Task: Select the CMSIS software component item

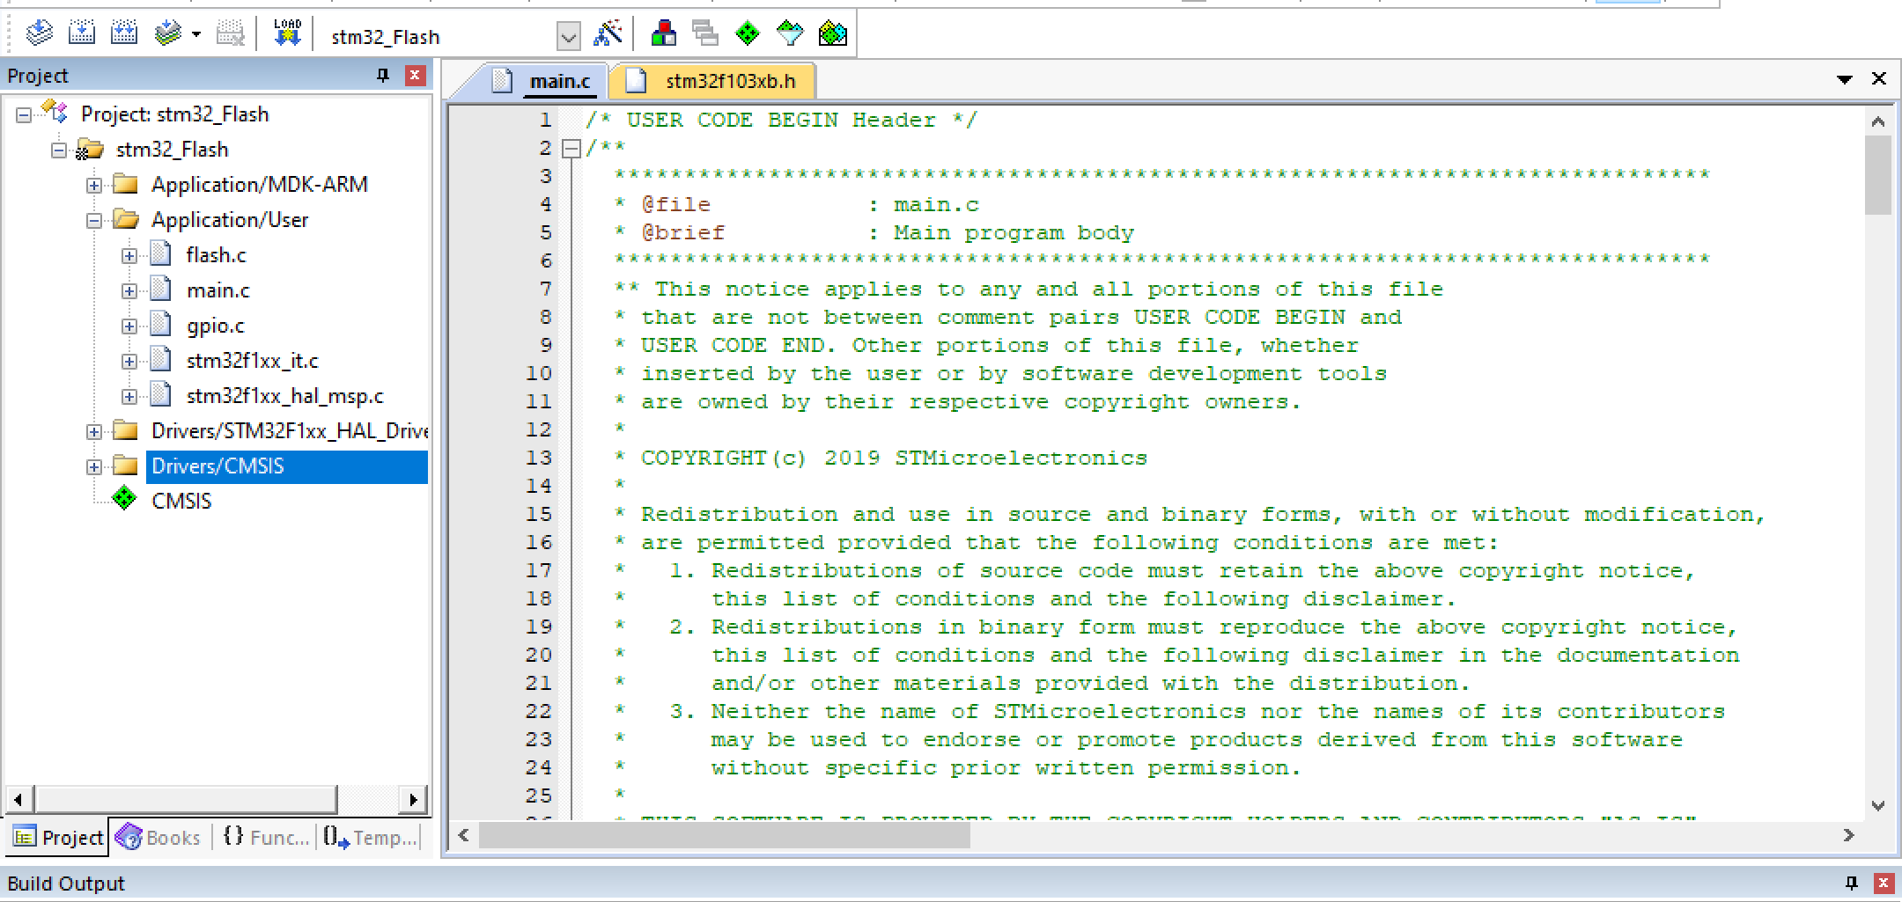Action: (x=181, y=502)
